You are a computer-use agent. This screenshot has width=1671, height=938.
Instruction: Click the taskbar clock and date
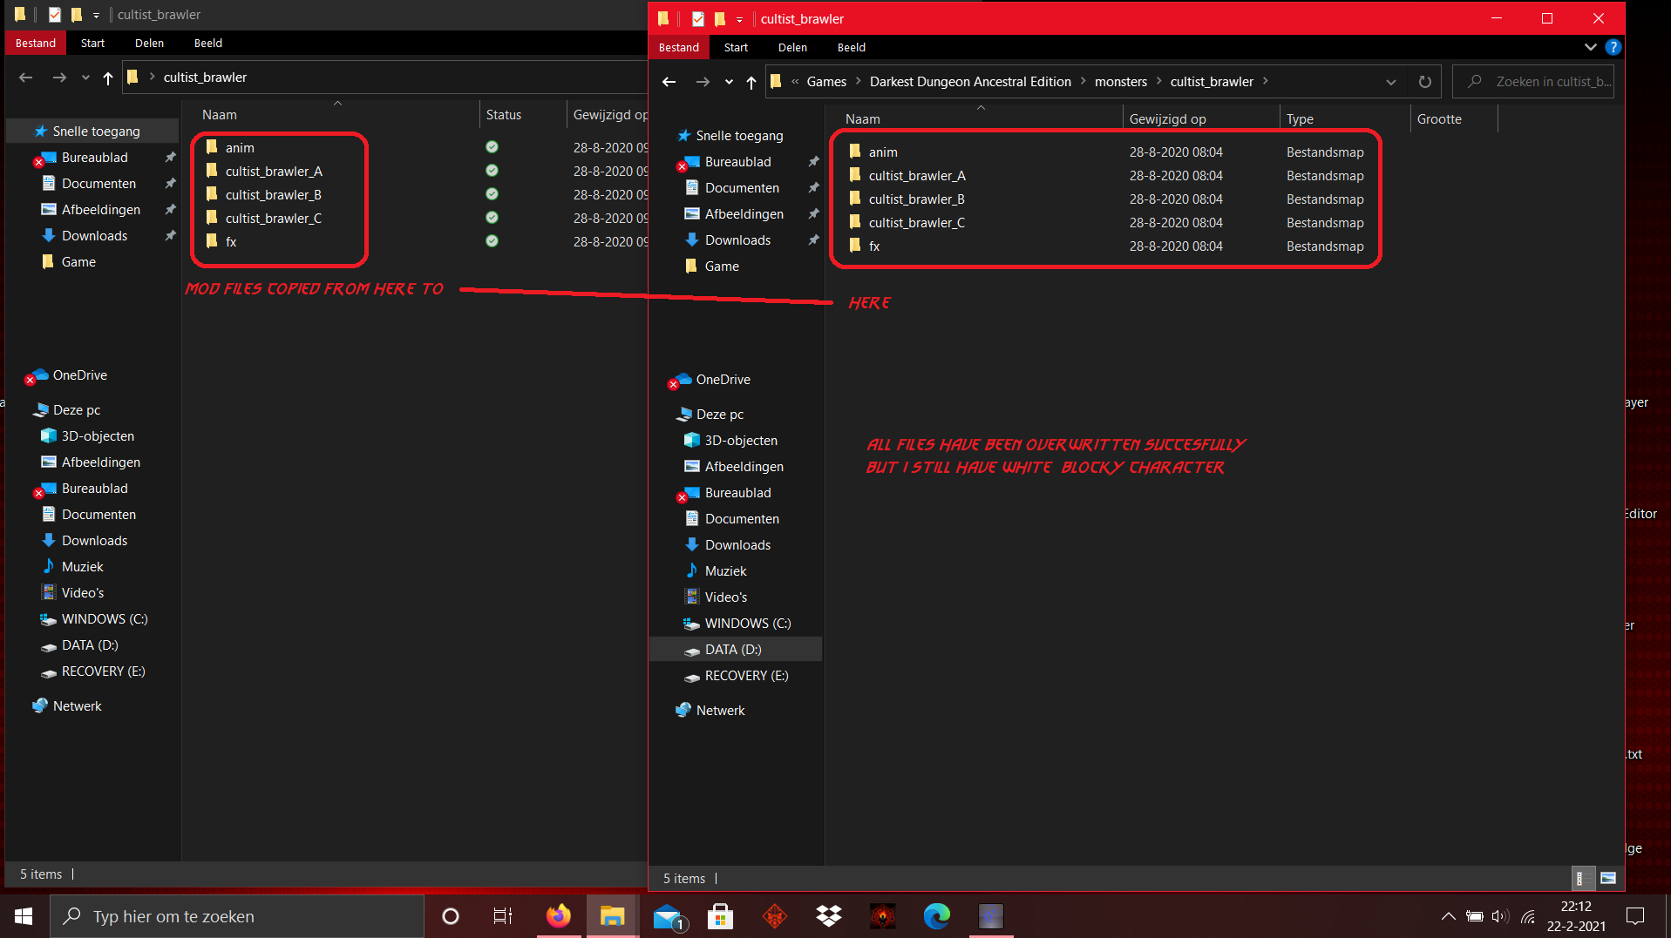(1576, 916)
